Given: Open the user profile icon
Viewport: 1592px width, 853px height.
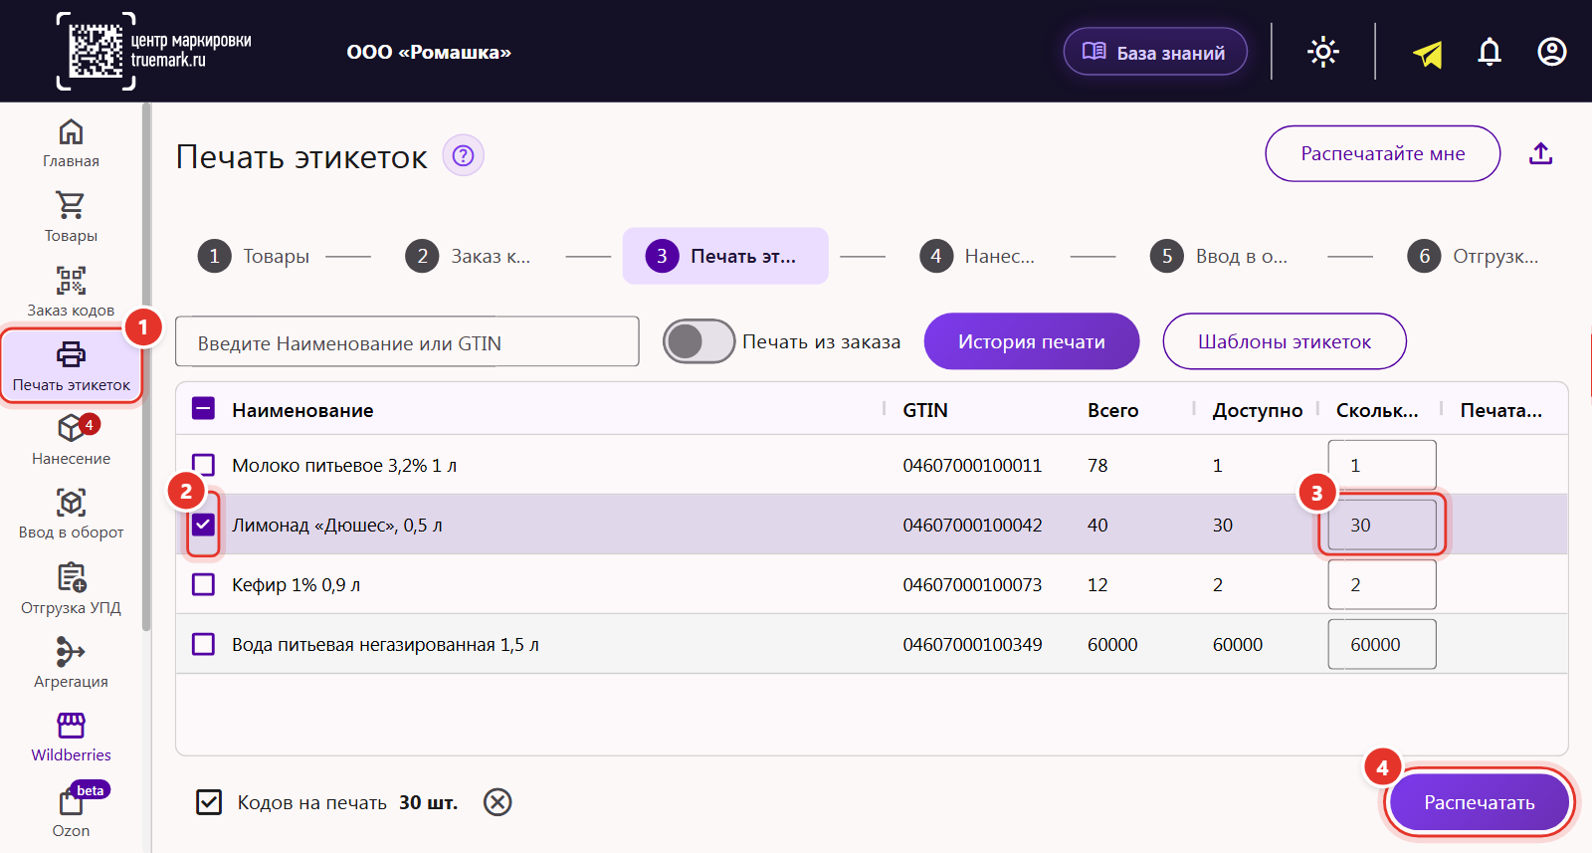Looking at the screenshot, I should [1552, 52].
